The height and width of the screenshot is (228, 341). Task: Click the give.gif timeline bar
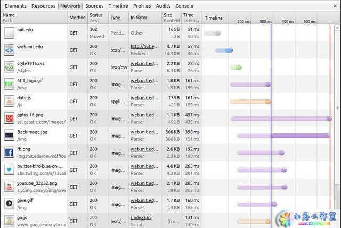click(x=257, y=204)
